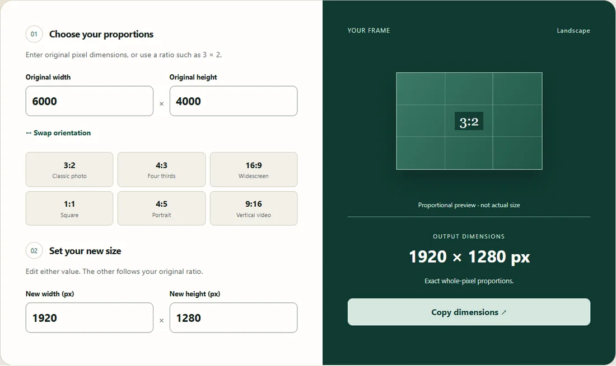Click the Original height input field

(234, 101)
